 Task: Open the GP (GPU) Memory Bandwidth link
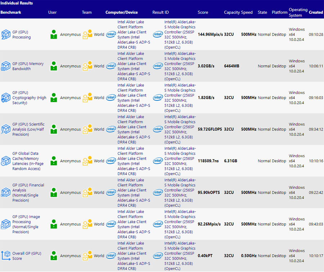(28, 66)
